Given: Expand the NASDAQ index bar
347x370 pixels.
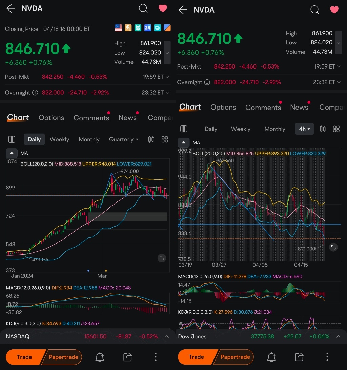Looking at the screenshot, I should [167, 336].
